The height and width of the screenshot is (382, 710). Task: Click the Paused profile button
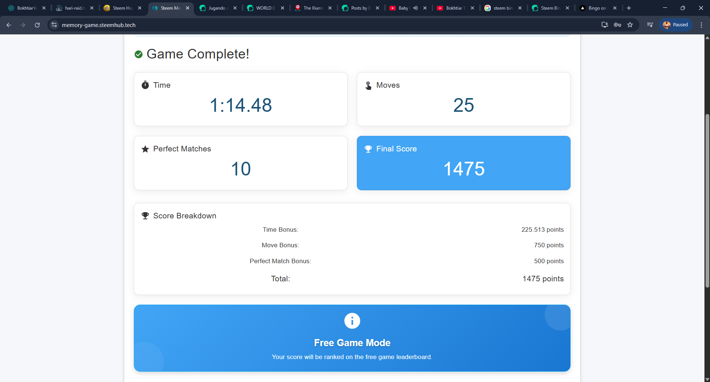click(676, 25)
